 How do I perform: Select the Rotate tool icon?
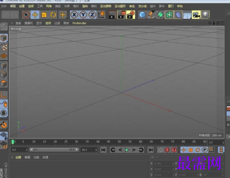[x=53, y=15]
